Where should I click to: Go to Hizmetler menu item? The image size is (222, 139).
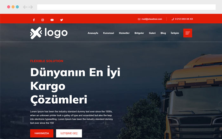[x=124, y=33]
